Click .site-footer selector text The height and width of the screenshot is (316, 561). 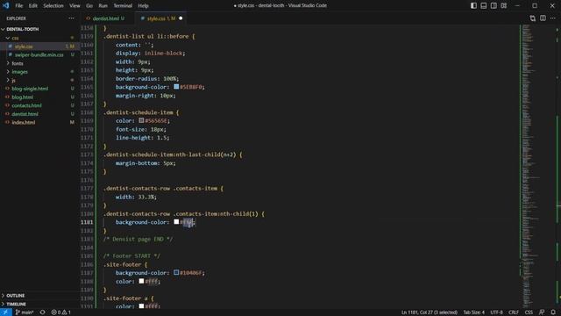pos(123,264)
